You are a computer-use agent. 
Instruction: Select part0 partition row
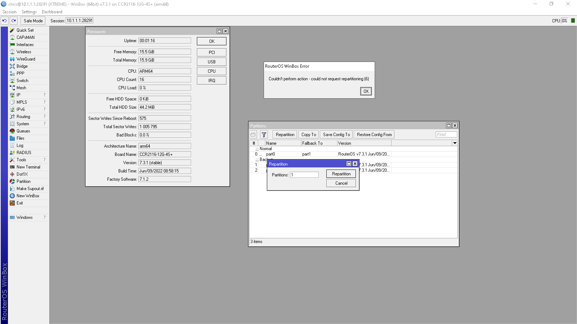[x=353, y=154]
